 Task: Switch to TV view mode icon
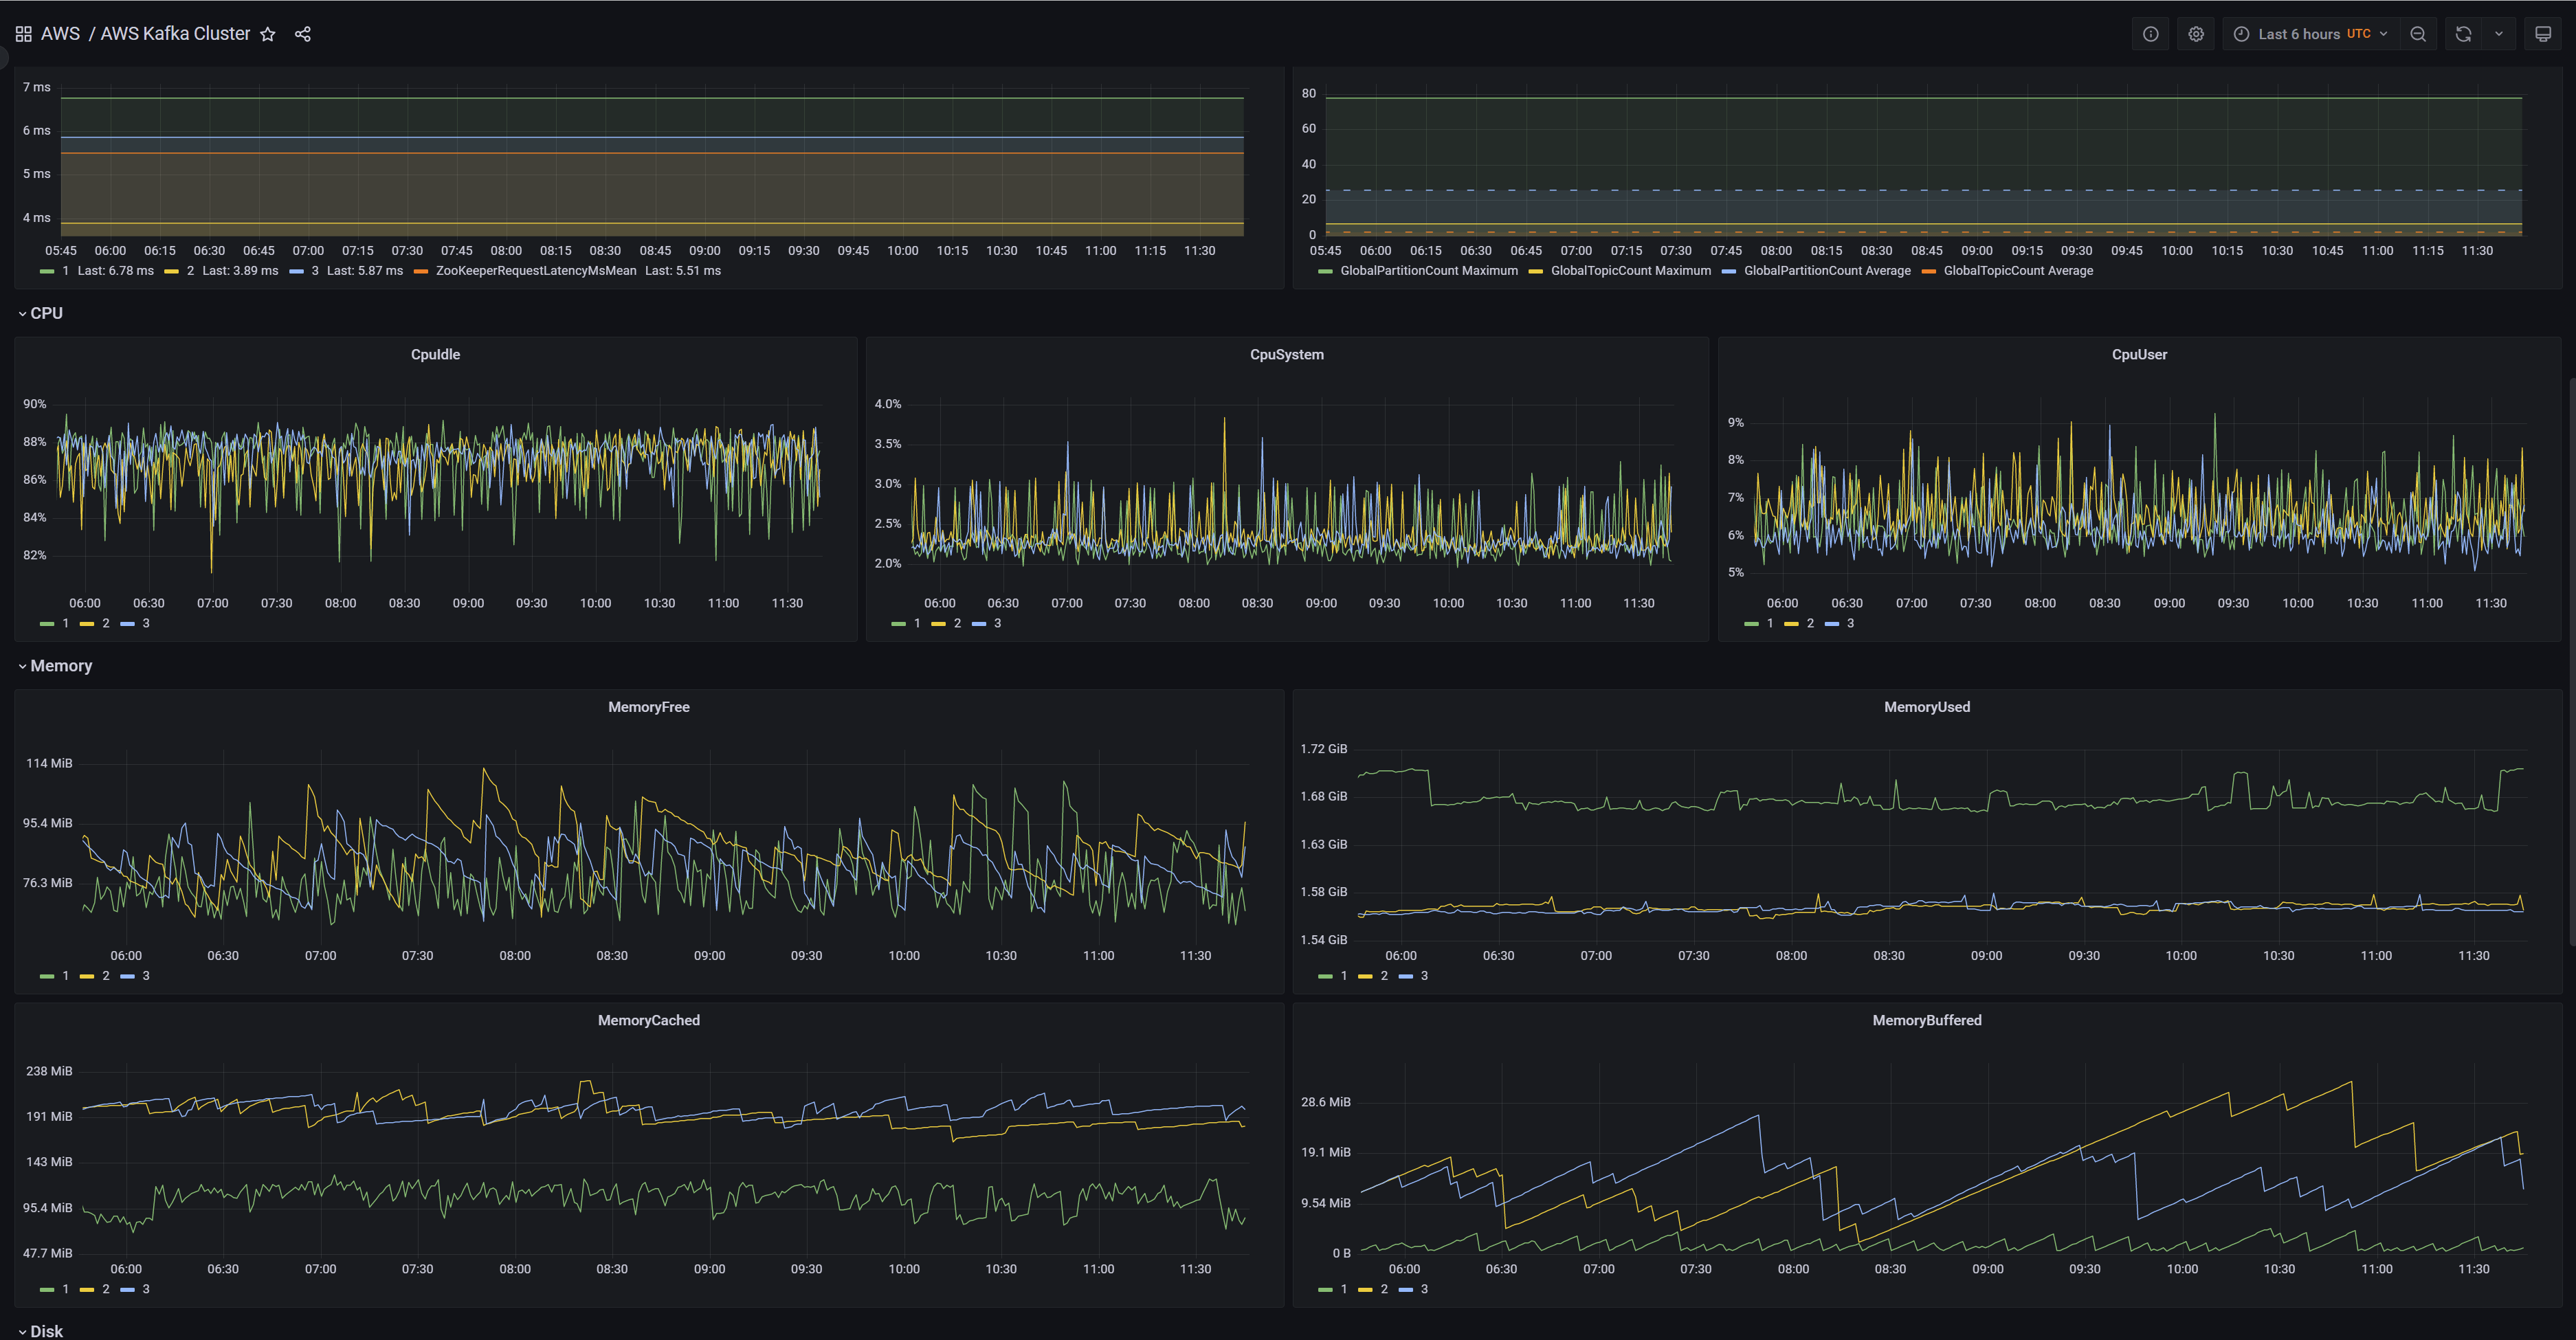(x=2542, y=34)
